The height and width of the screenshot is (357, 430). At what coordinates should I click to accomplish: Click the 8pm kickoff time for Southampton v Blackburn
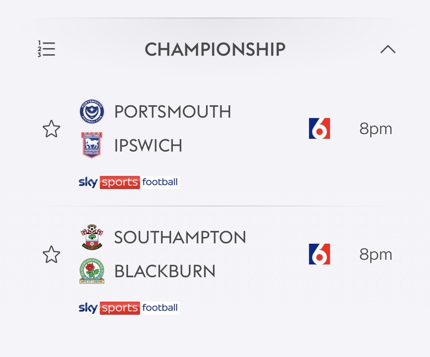pyautogui.click(x=376, y=255)
